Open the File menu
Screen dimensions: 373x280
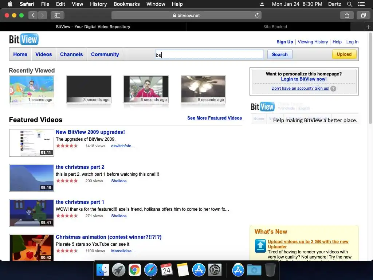(45, 4)
